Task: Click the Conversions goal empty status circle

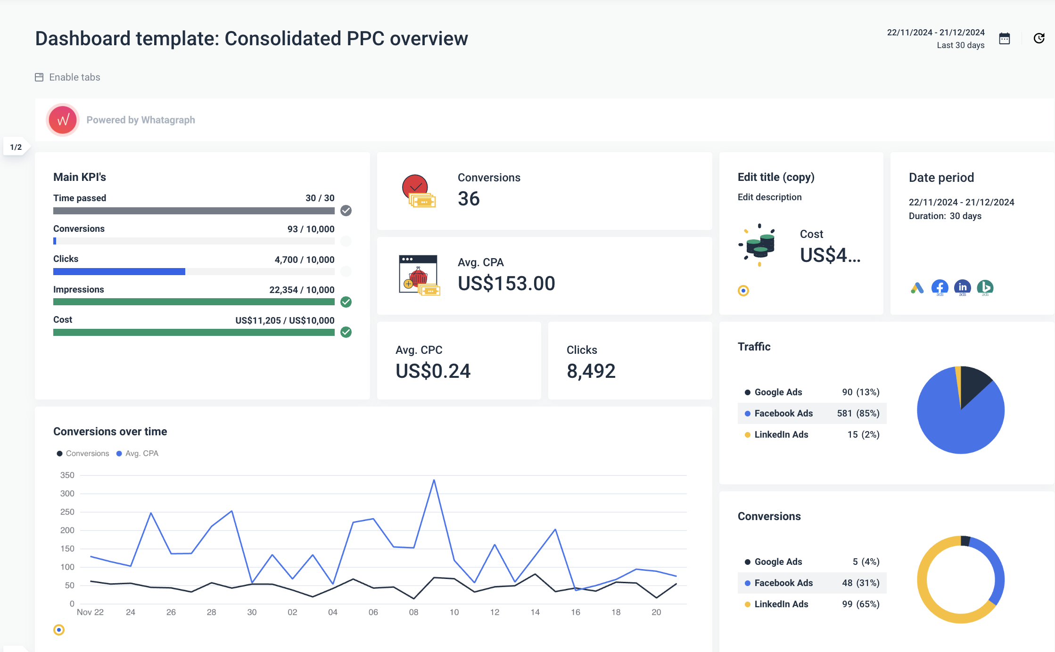Action: pos(346,241)
